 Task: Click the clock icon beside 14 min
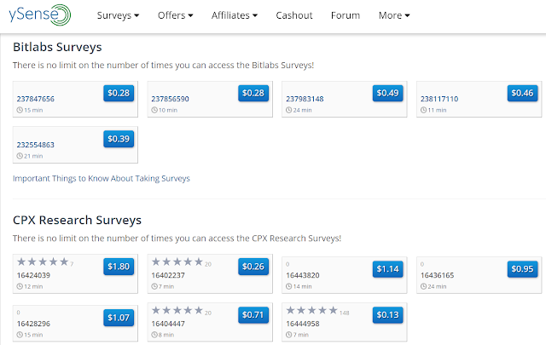tap(289, 286)
